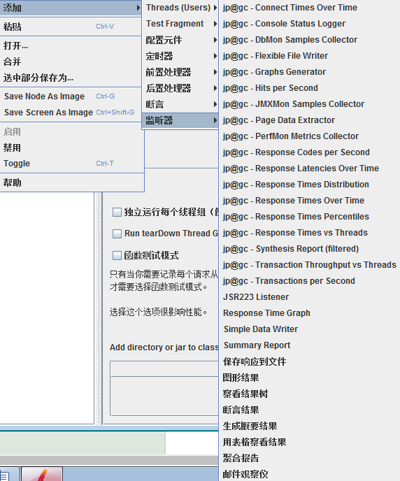
Task: Click JMeter feather icon in taskbar
Action: click(42, 474)
